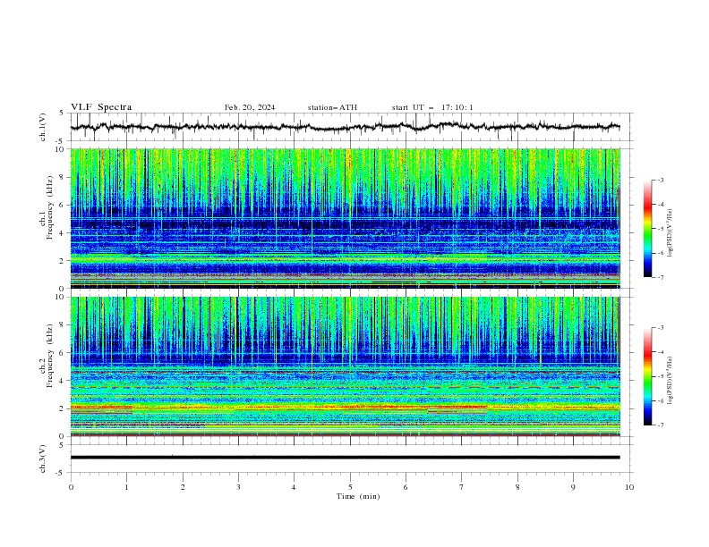
Task: Click the ch.1 spectrogram panel
Action: (346, 218)
